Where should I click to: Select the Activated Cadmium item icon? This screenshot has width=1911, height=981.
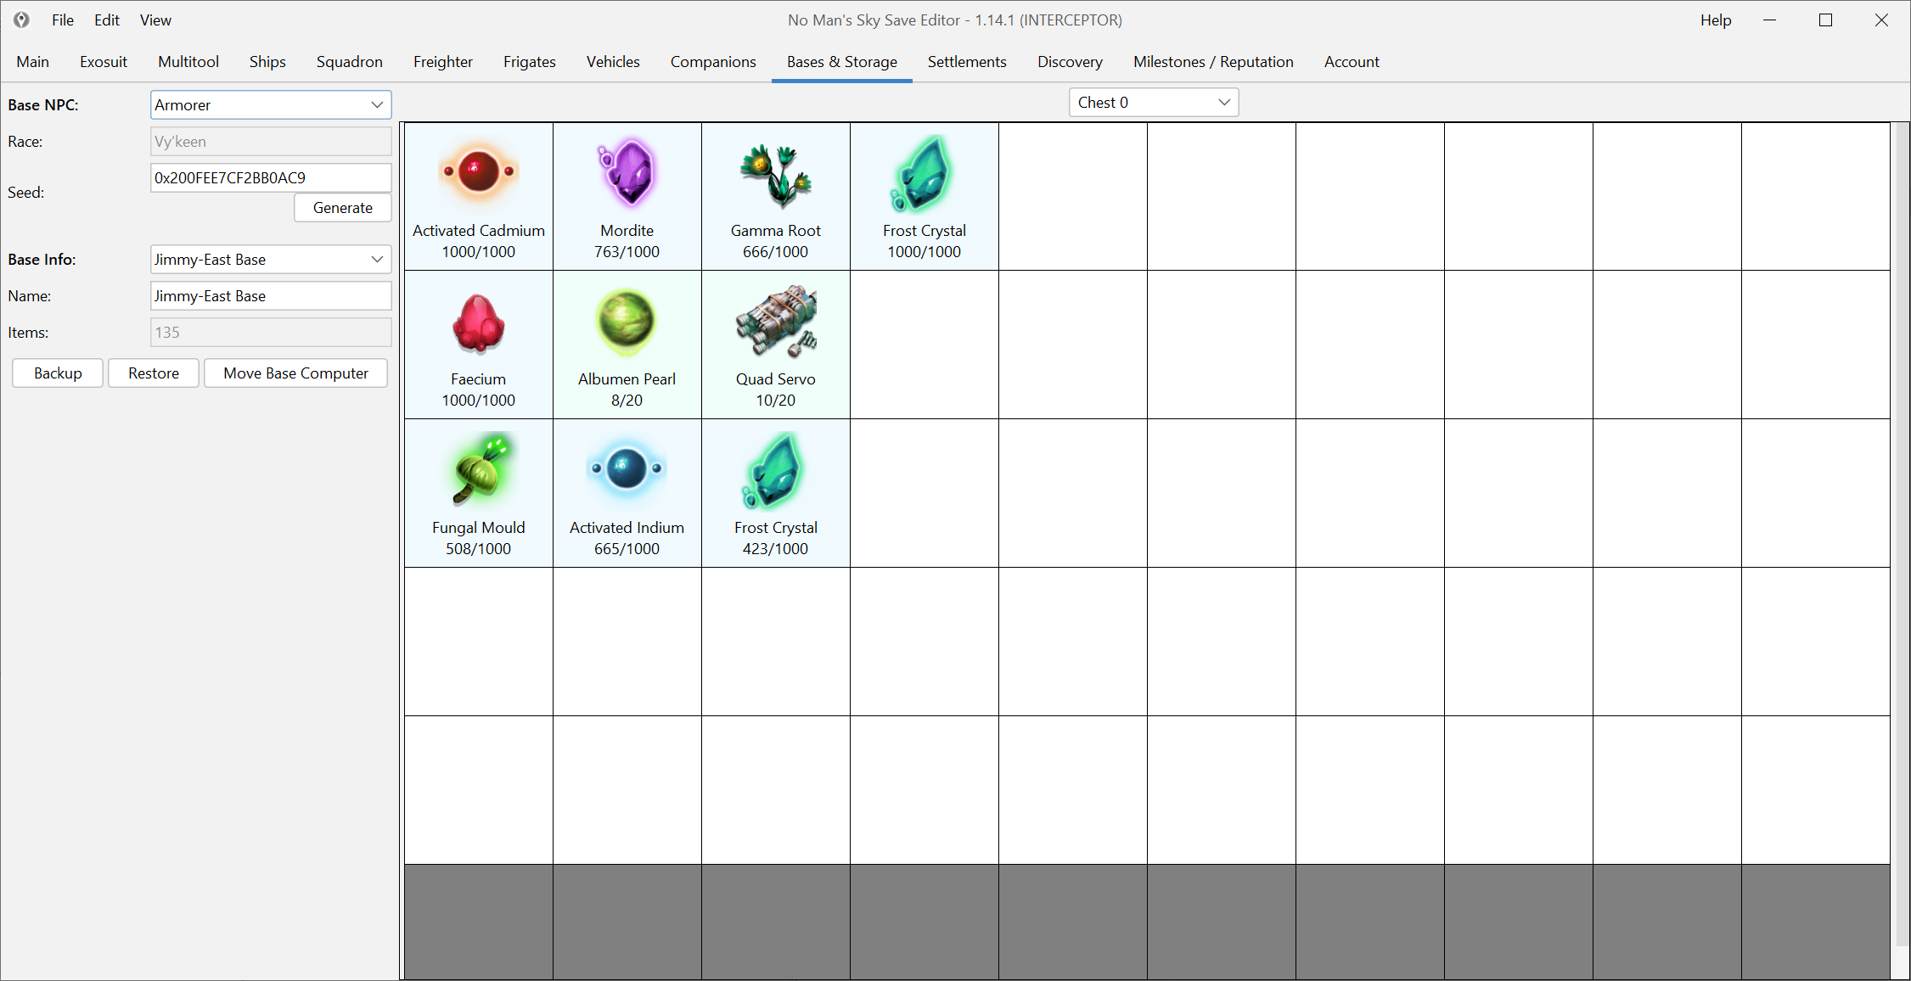click(x=478, y=173)
